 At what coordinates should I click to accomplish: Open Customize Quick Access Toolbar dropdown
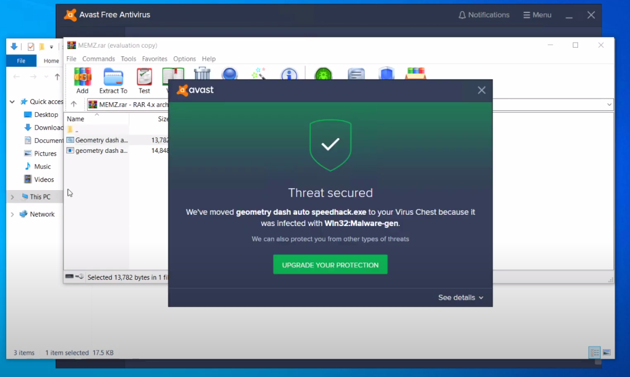pos(51,47)
